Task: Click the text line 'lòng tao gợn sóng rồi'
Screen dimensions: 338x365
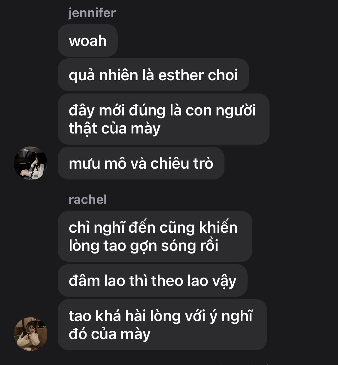Action: (144, 246)
